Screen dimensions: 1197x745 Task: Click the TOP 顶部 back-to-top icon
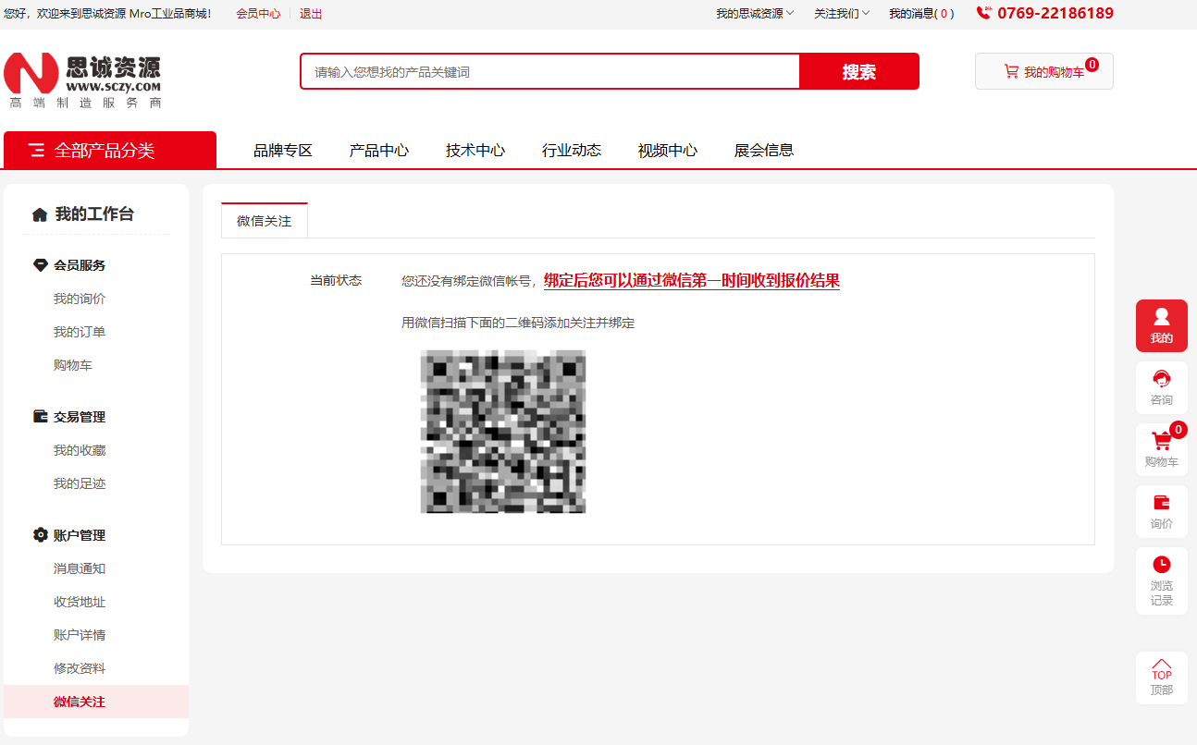(x=1161, y=678)
